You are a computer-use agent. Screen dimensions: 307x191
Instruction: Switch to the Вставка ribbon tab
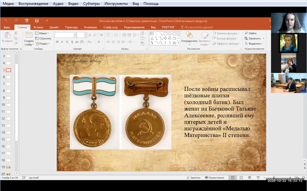38,27
